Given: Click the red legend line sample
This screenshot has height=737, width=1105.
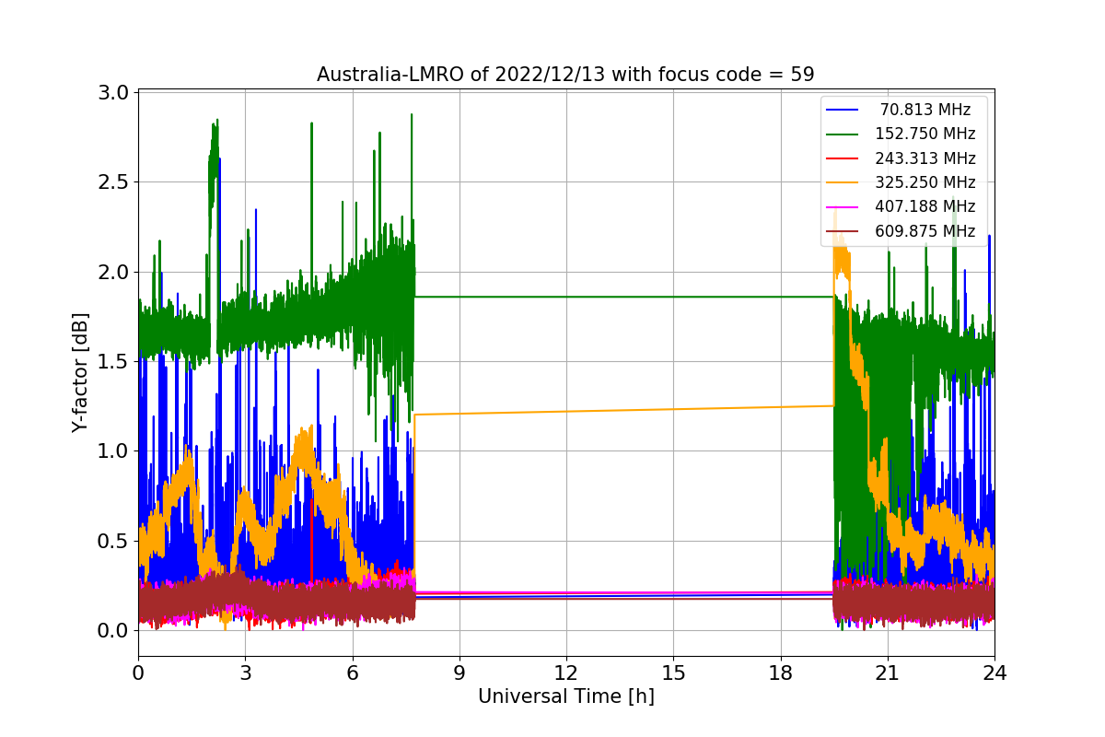Looking at the screenshot, I should pos(843,158).
